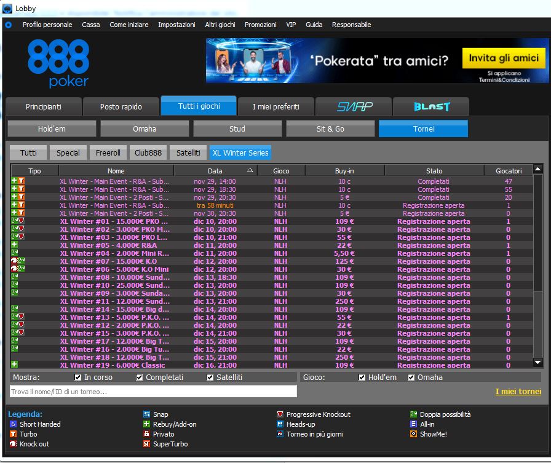Click the SuperTurbo legend icon
Screen dimensions: 551x463
point(146,444)
